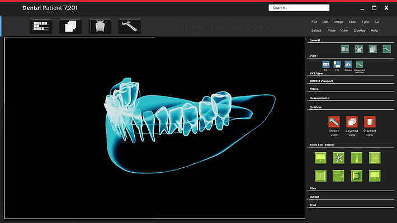397x223 pixels.
Task: Select the Rotate view icon
Action: coord(348,66)
